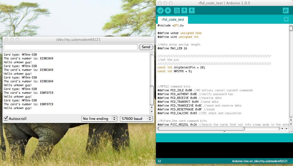The height and width of the screenshot is (166, 293).
Task: Expand the tab options arrow menu
Action: (x=286, y=19)
